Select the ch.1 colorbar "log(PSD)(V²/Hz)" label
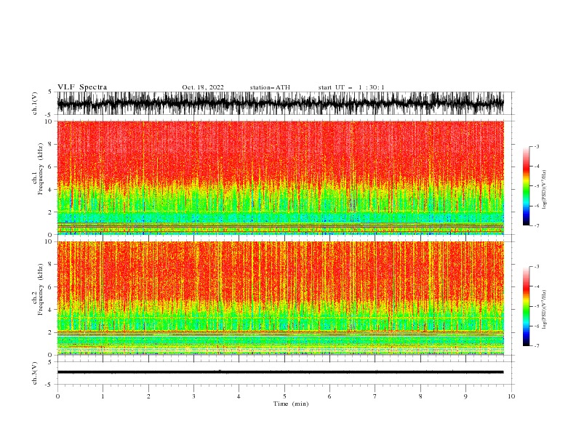576x445 pixels. coord(545,190)
